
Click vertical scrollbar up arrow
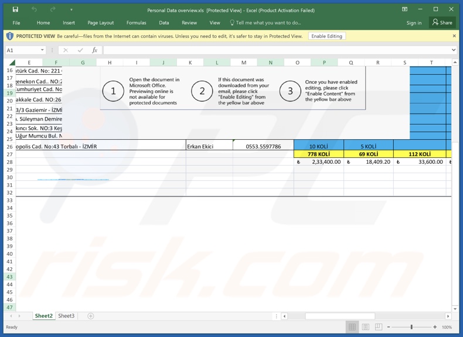point(455,62)
